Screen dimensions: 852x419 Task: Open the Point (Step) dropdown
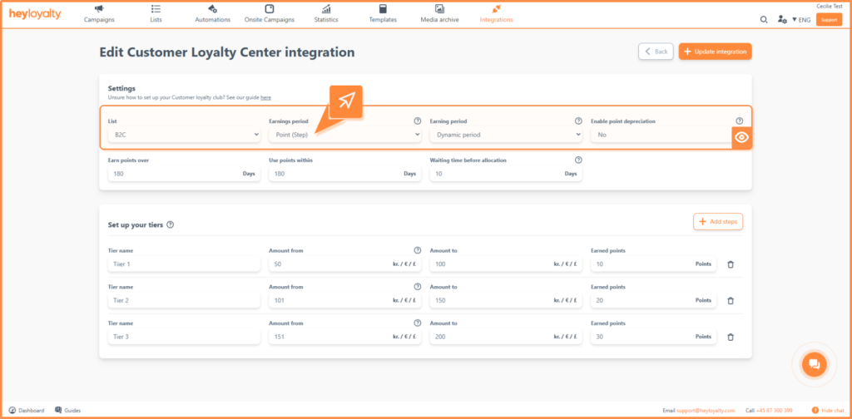[x=345, y=135]
